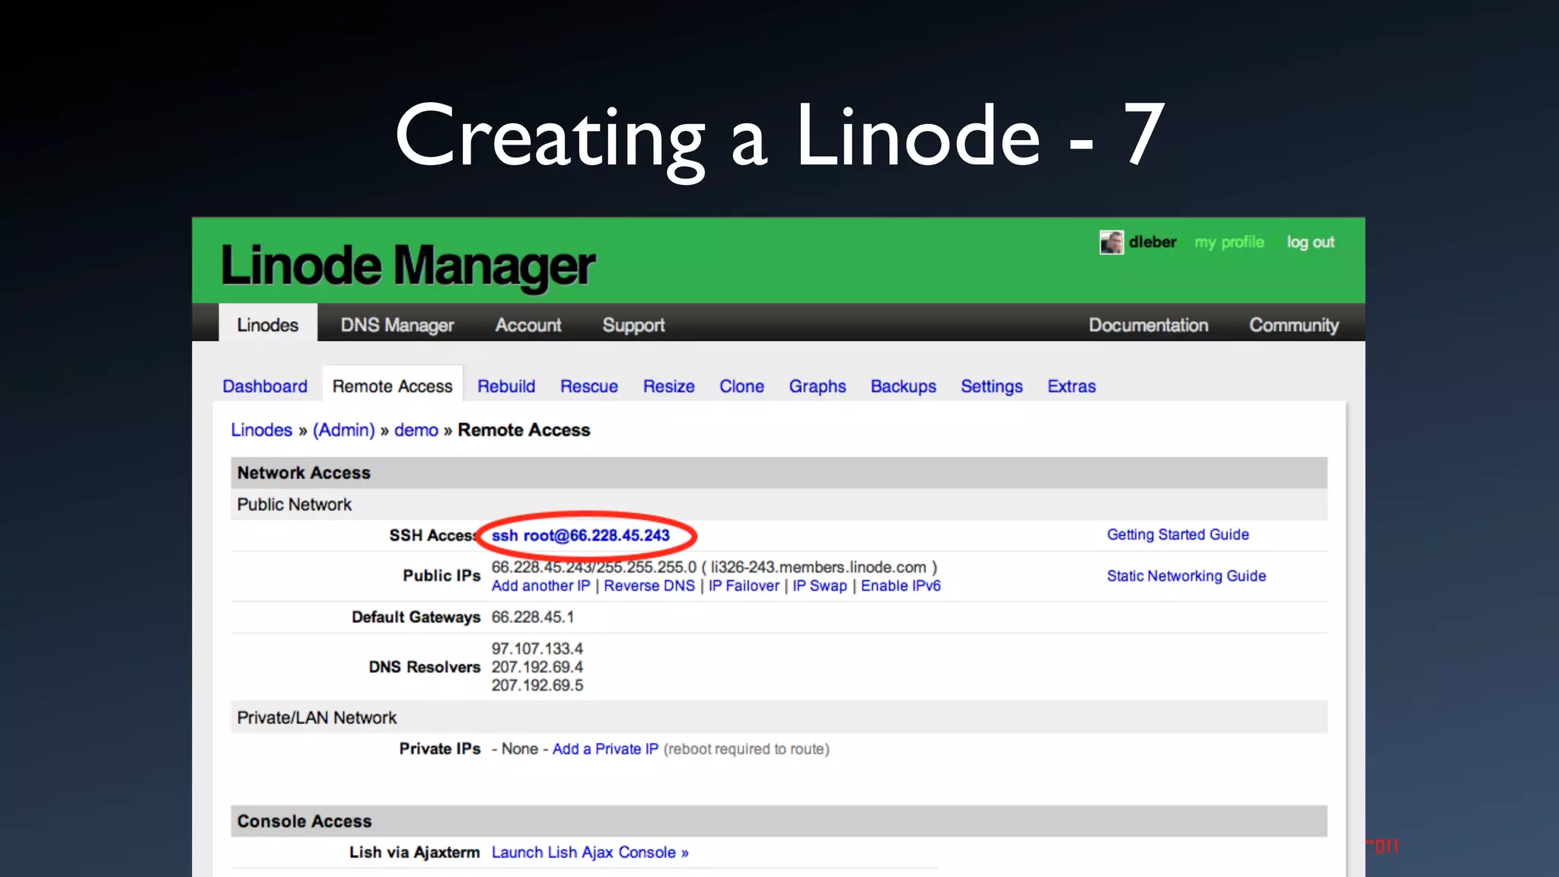This screenshot has height=877, width=1559.
Task: Open the Getting Started Guide link
Action: point(1178,534)
